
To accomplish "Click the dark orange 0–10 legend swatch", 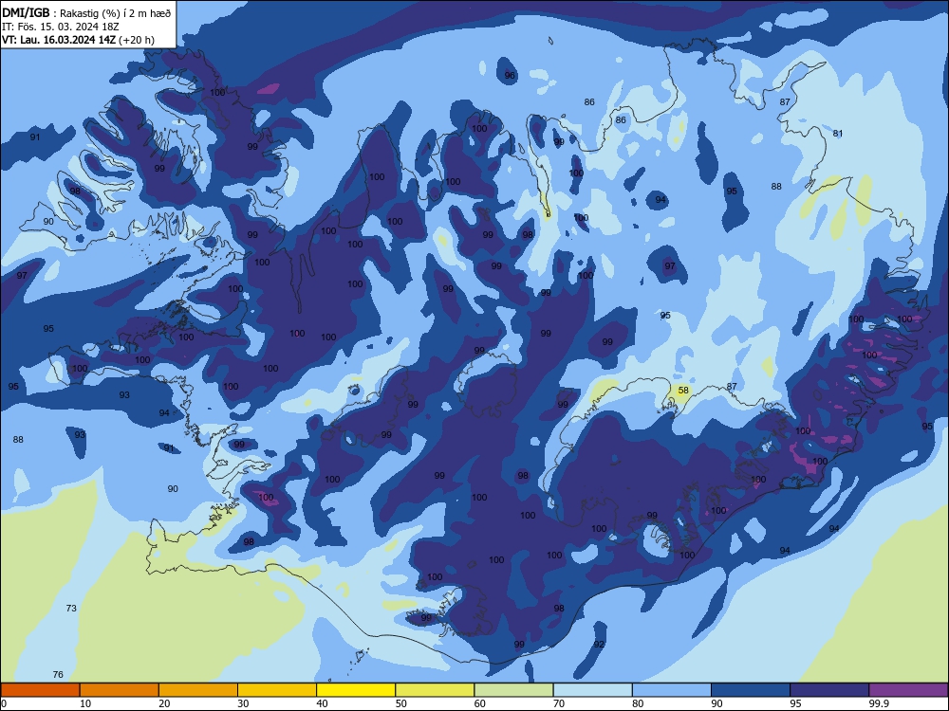I will [x=40, y=690].
